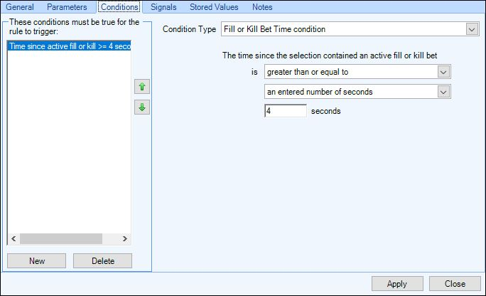Click the Delete condition button
The image size is (486, 296).
(x=102, y=261)
